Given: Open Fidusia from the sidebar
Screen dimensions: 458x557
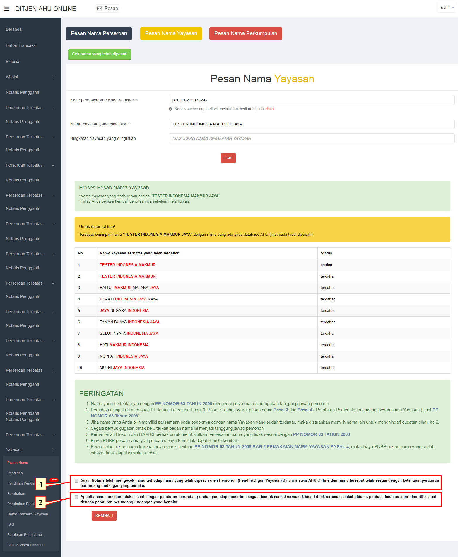Looking at the screenshot, I should click(13, 62).
